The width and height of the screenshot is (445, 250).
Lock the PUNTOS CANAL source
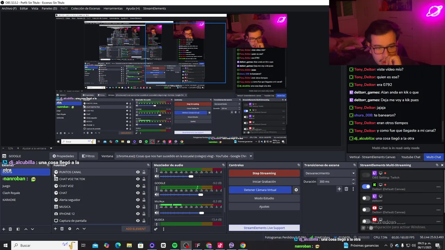(144, 172)
